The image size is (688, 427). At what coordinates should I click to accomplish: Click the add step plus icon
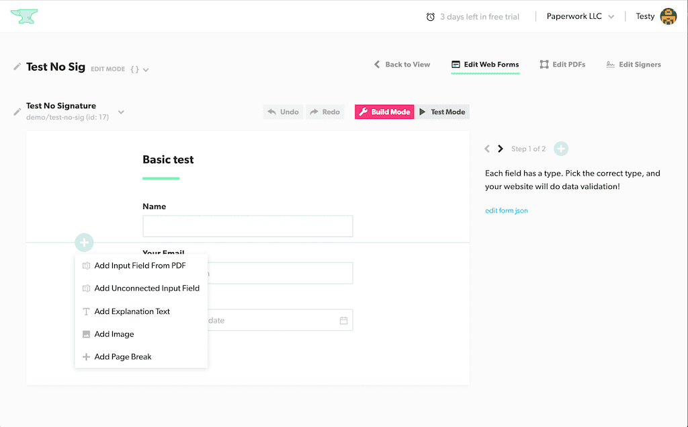[561, 149]
